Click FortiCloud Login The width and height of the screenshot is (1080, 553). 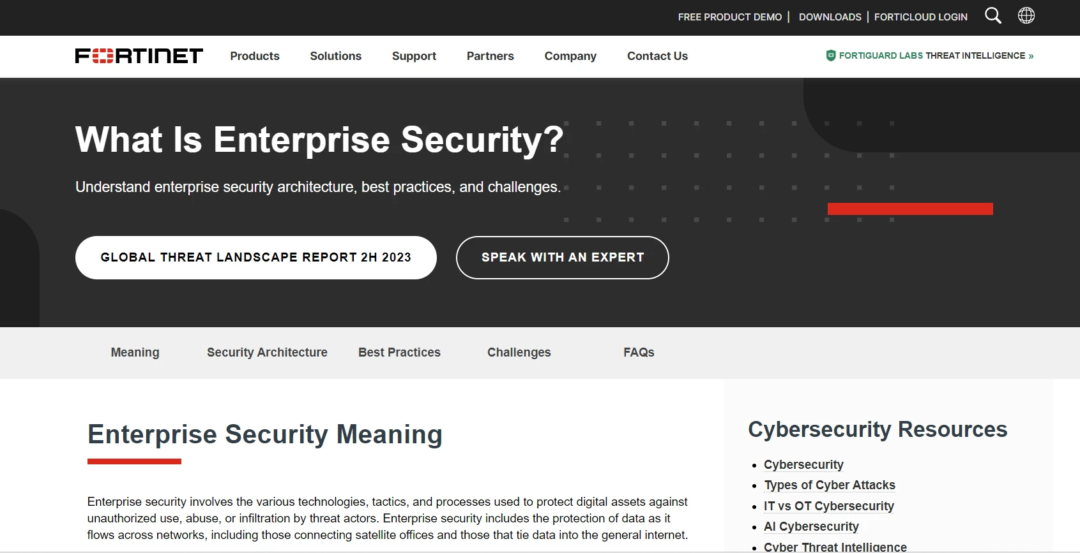tap(920, 17)
